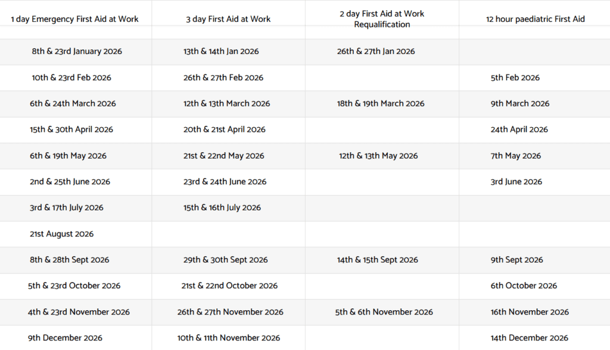Select the '2 day First Aid at Work Requalification' header
610x350 pixels.
[x=382, y=19]
